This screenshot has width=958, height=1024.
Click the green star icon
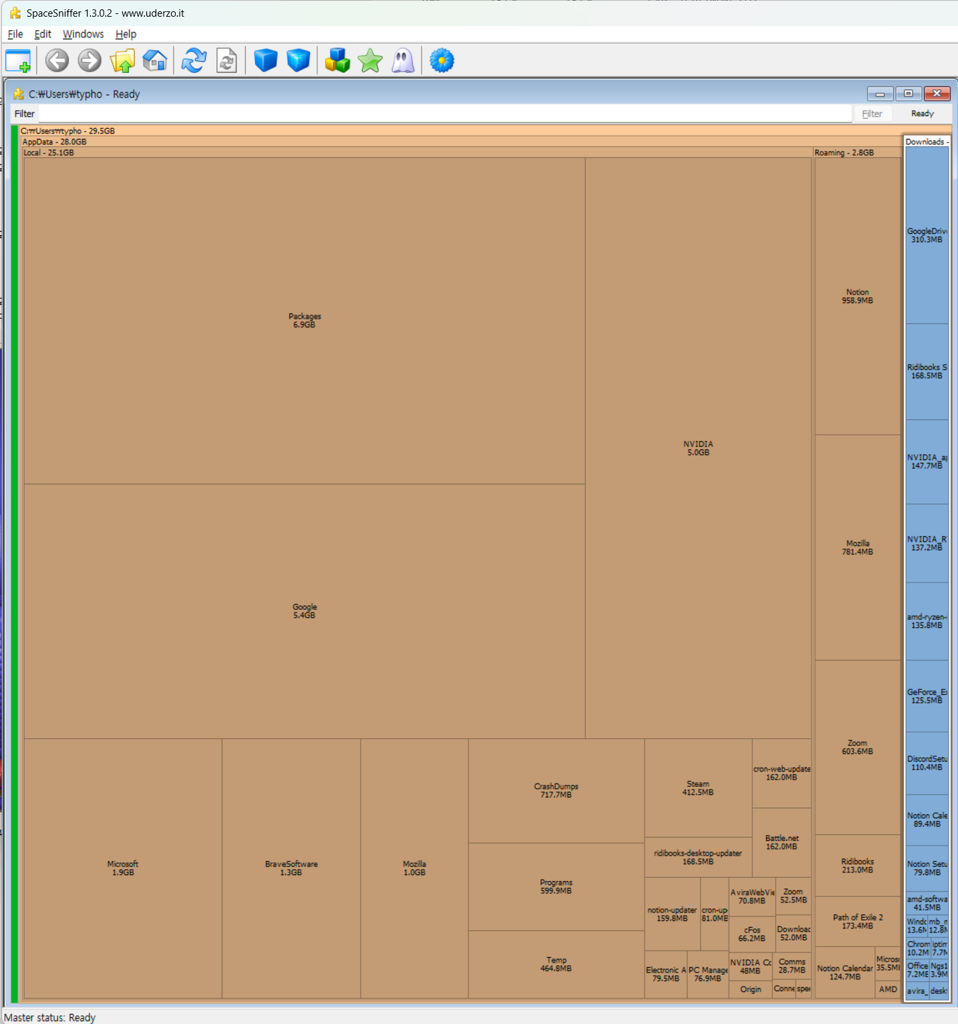[x=370, y=61]
